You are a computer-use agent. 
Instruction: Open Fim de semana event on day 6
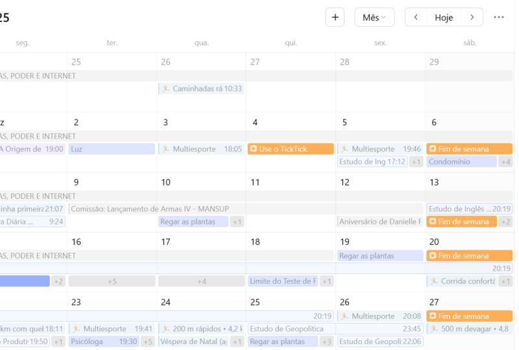470,149
